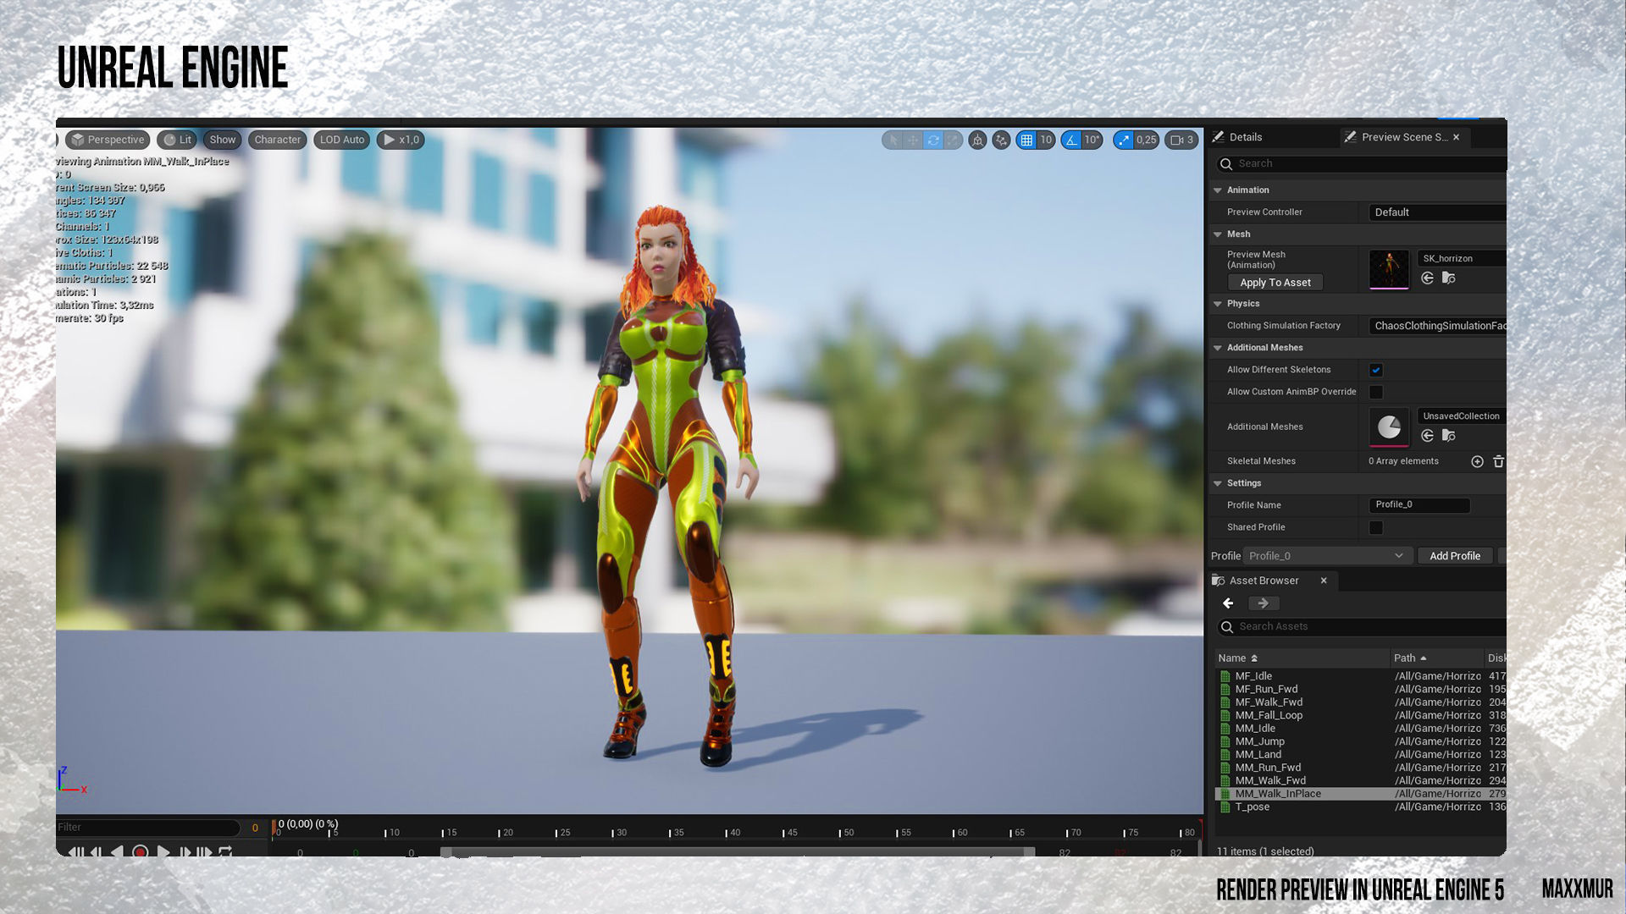Go back in Asset Browser history
1626x914 pixels.
[x=1228, y=603]
